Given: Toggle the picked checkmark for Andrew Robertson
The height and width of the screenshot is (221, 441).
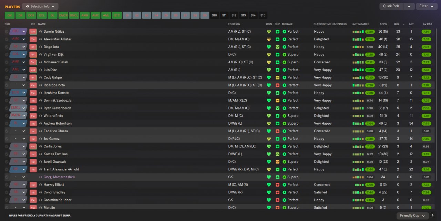Looking at the screenshot, I should (7, 123).
